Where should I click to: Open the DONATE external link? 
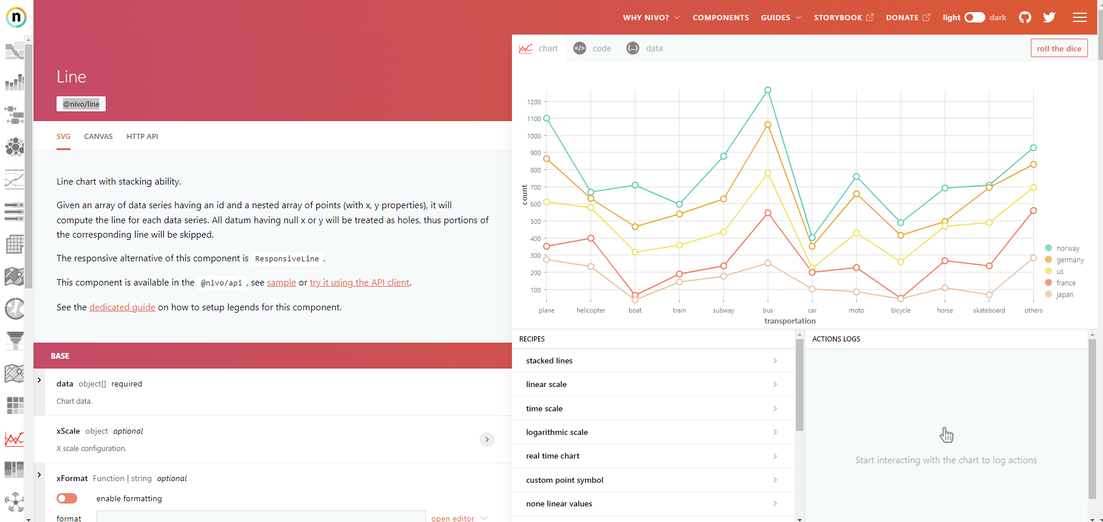(908, 17)
